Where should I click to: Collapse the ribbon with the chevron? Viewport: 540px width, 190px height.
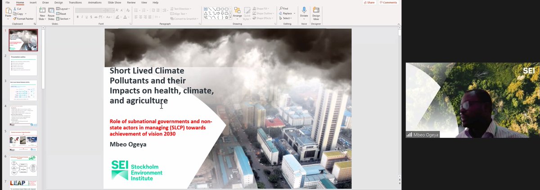399,24
